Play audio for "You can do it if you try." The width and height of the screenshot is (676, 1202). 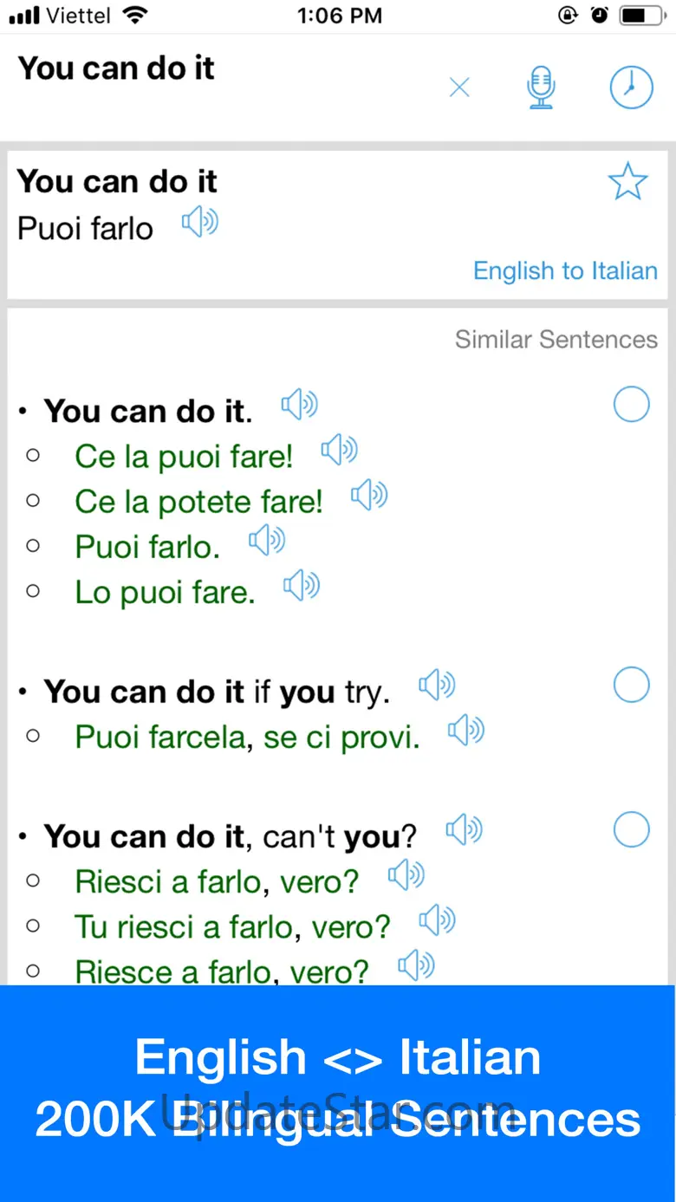(x=437, y=686)
